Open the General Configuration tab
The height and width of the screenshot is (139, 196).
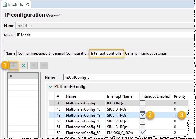pos(70,53)
